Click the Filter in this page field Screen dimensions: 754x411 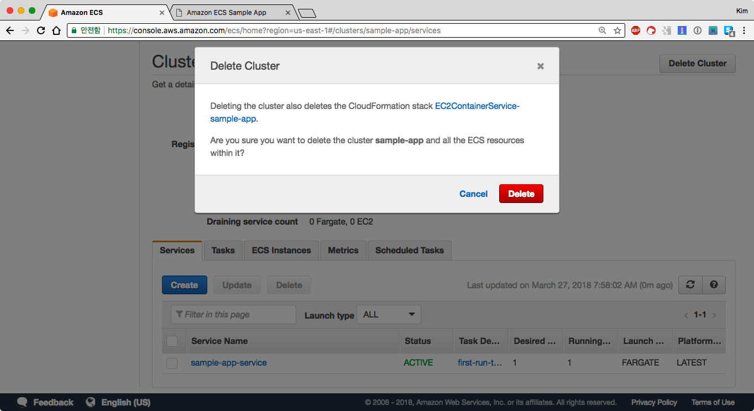233,315
